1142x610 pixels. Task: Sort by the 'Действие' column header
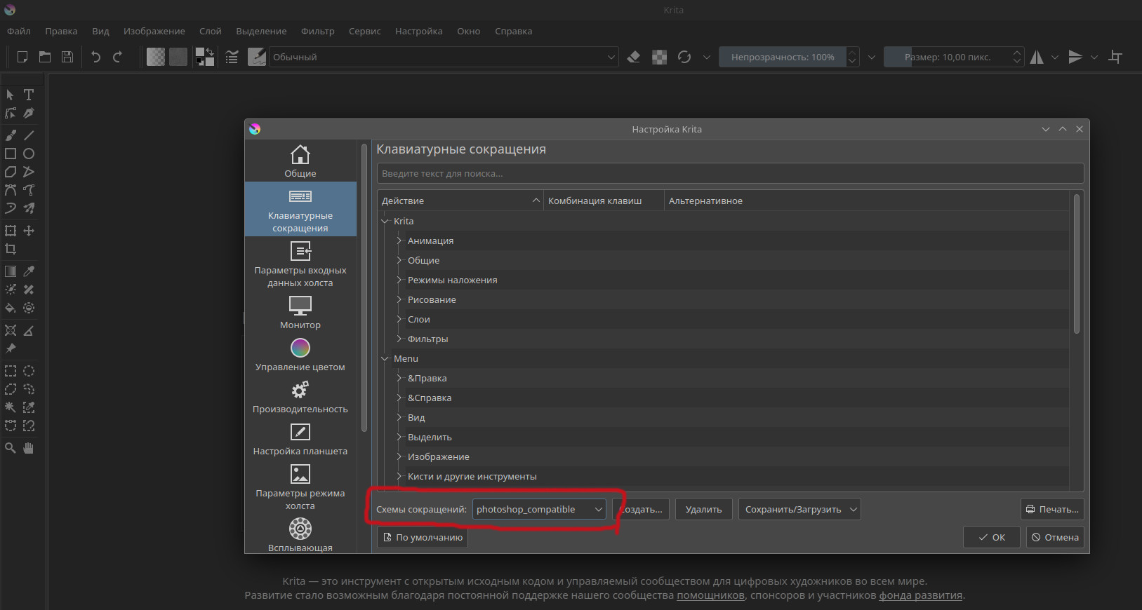coord(460,201)
